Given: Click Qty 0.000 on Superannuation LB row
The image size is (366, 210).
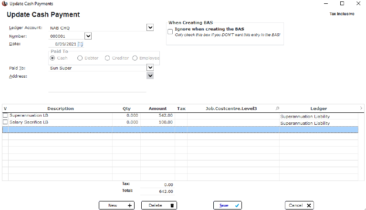Looking at the screenshot, I should pyautogui.click(x=126, y=116).
